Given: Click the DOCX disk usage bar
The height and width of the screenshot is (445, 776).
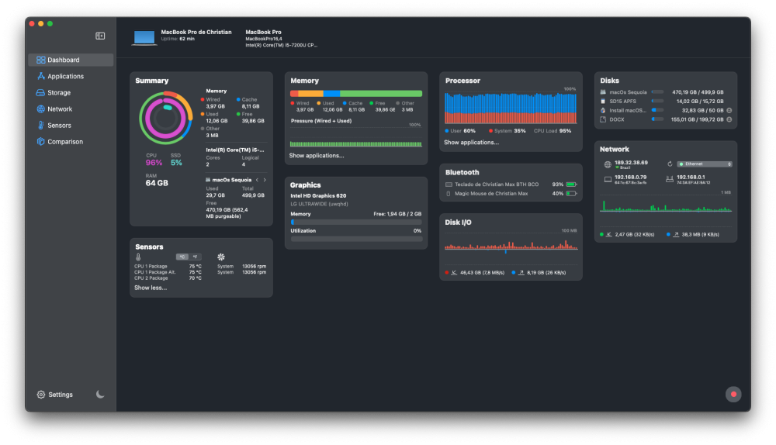Looking at the screenshot, I should point(657,119).
